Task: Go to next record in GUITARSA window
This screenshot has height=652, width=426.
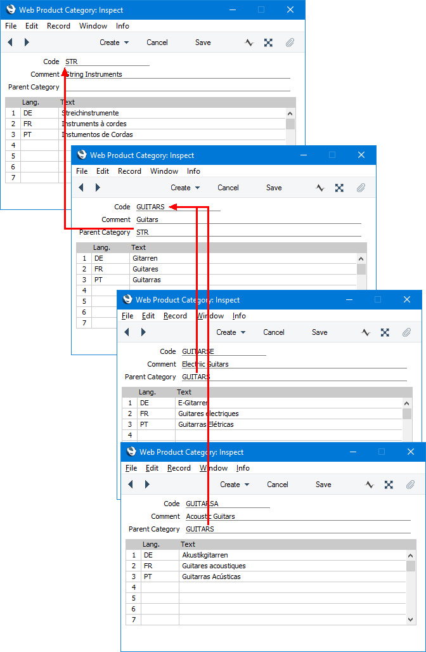Action: [x=147, y=485]
